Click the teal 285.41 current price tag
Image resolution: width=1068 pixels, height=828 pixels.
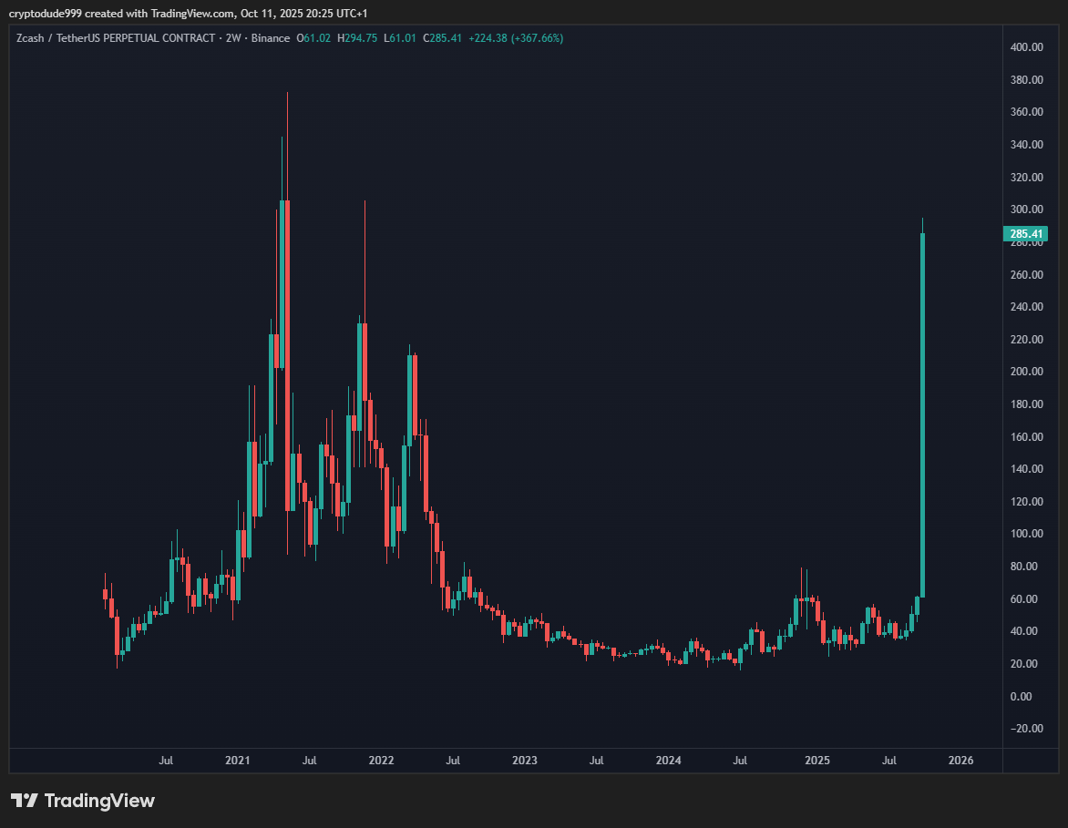click(x=1024, y=233)
